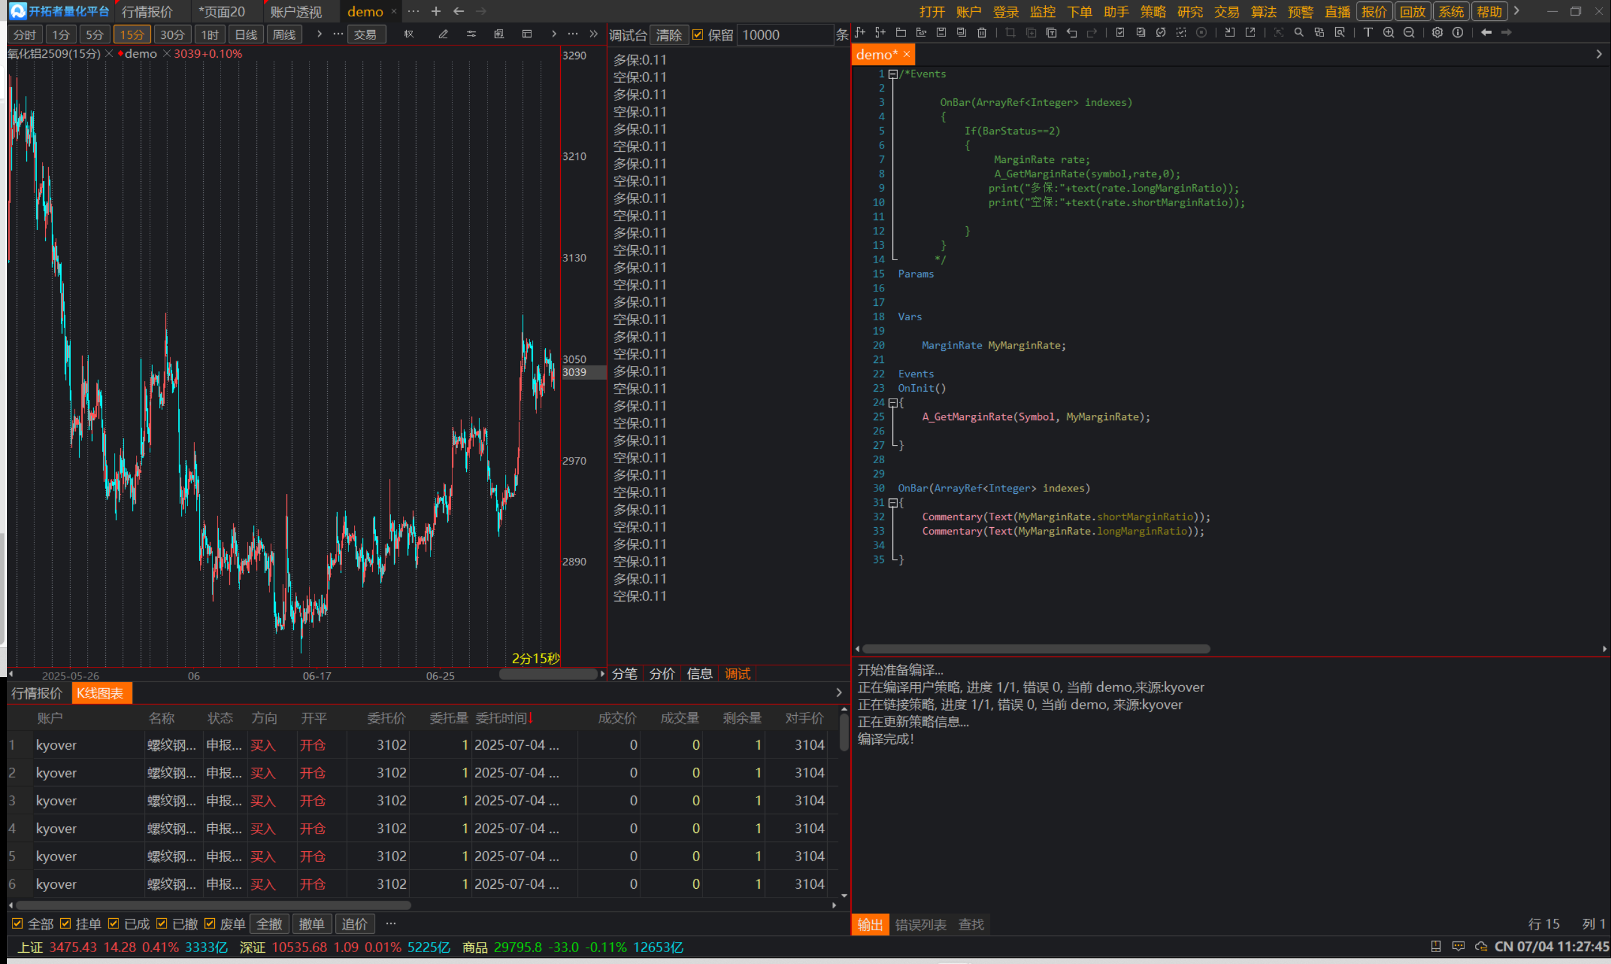Click the new function icon in editor toolbar

pos(860,33)
